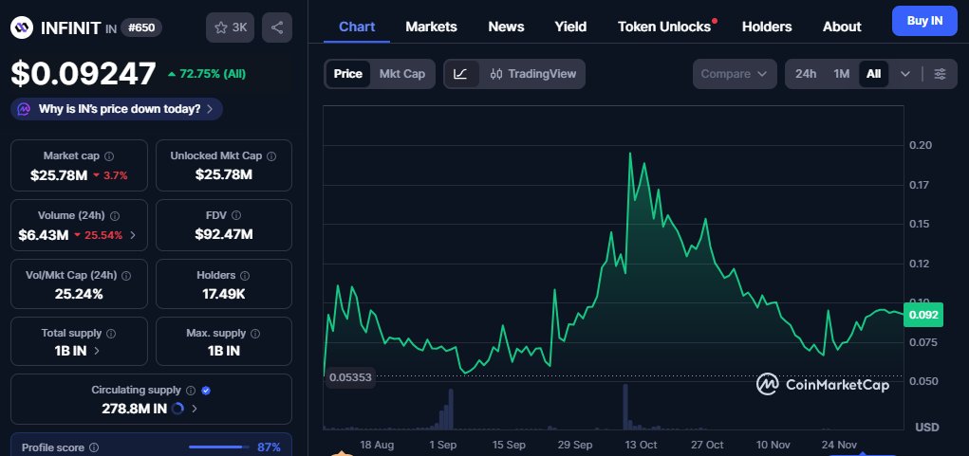Set chart range to 24h
Image resolution: width=969 pixels, height=456 pixels.
point(806,74)
